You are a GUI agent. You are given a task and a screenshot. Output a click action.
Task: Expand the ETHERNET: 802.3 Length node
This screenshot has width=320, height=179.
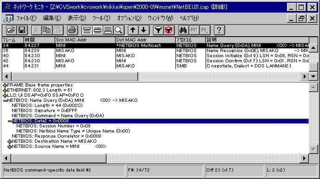(5, 90)
